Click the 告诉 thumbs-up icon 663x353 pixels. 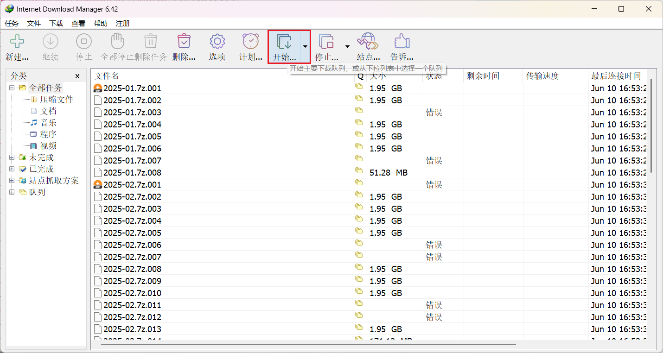click(402, 41)
